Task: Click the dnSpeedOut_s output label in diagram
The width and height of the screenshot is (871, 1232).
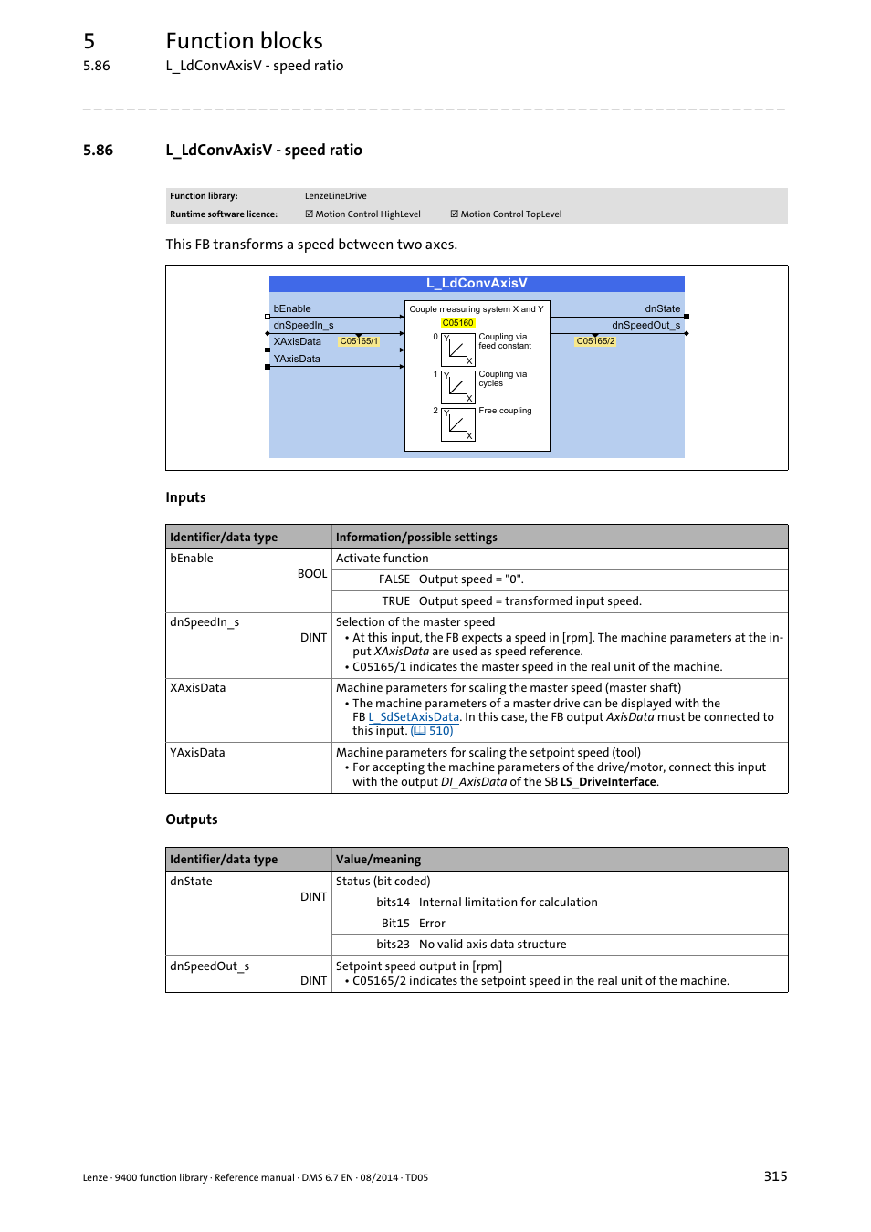Action: click(x=645, y=325)
